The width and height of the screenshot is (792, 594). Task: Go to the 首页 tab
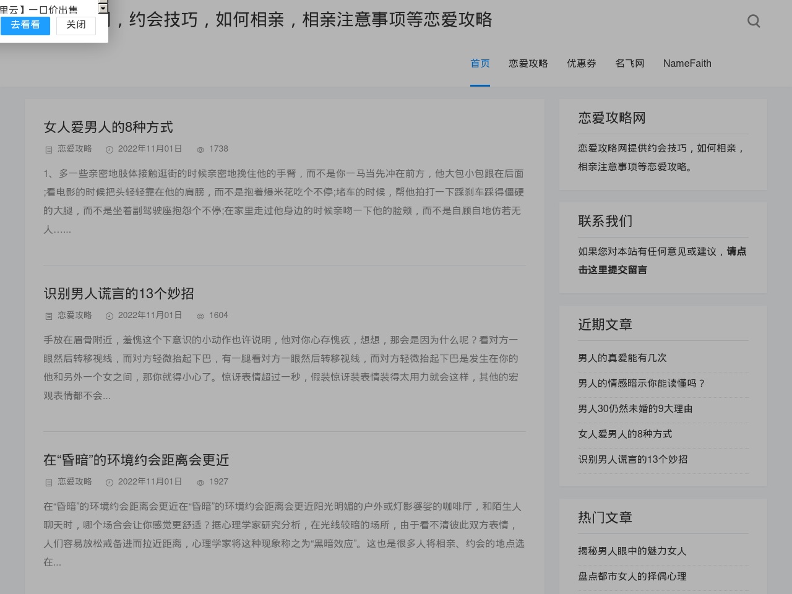(480, 63)
